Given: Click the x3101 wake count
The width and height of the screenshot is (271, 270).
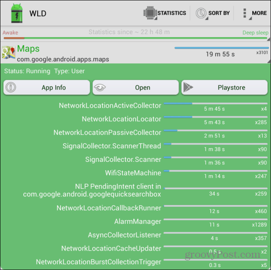Looking at the screenshot, I should point(262,52).
